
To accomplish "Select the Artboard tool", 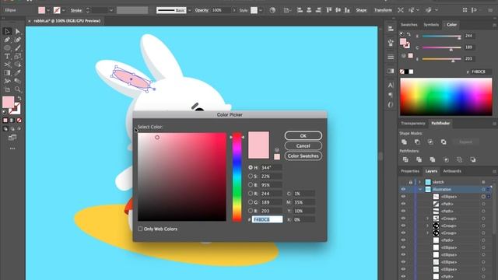I will [7, 89].
